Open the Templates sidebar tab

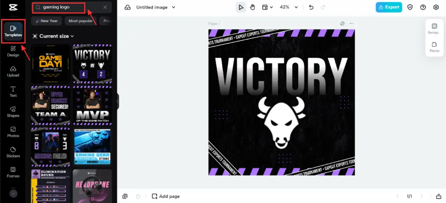[x=13, y=31]
